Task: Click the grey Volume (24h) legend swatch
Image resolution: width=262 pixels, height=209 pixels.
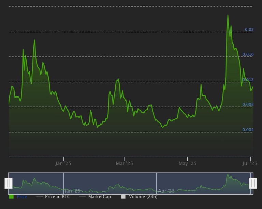Action: pyautogui.click(x=123, y=197)
